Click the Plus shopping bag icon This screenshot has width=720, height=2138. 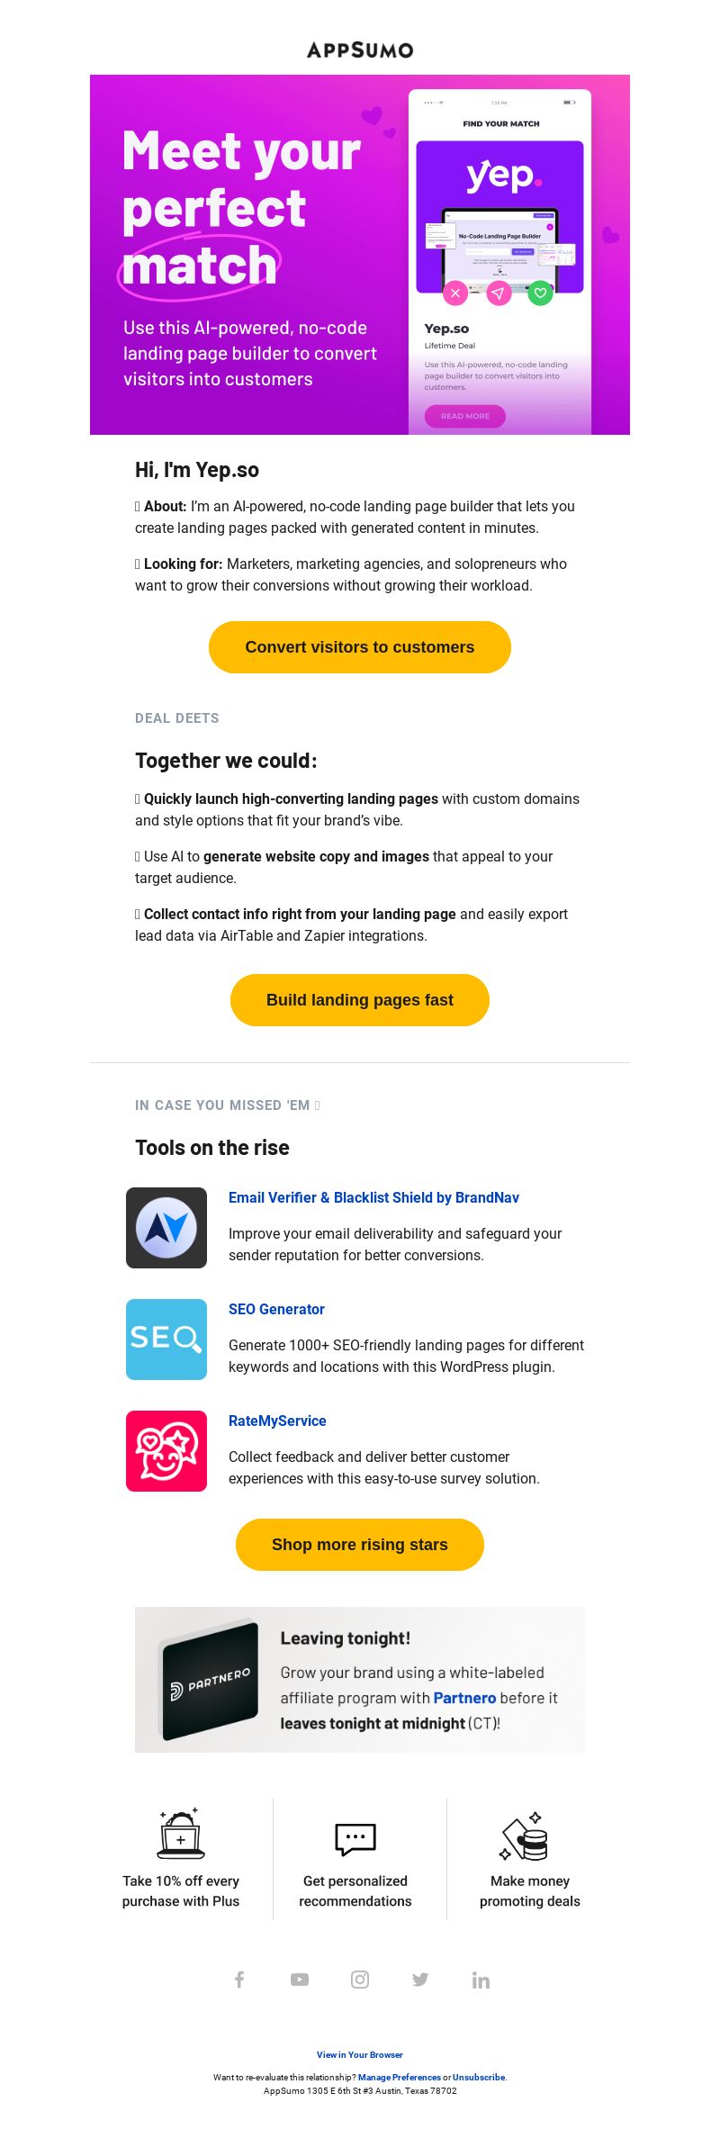tap(181, 1834)
